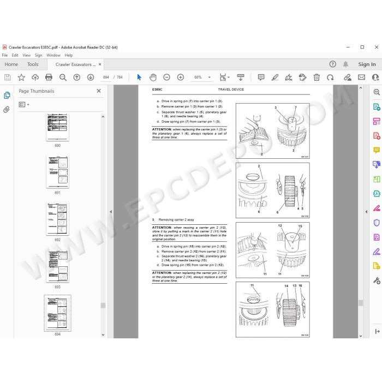The height and width of the screenshot is (382, 382).
Task: Share a link using the link icon
Action: [x=348, y=77]
